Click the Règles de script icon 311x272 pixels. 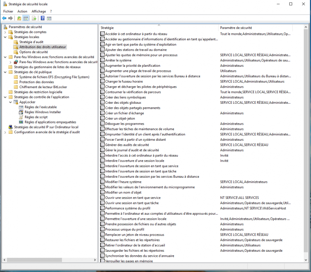(x=21, y=117)
